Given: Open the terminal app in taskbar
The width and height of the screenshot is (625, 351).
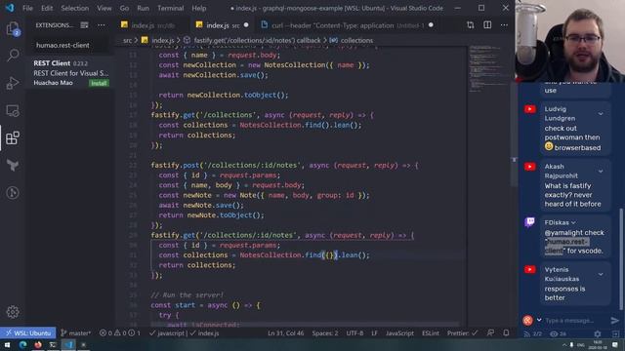Looking at the screenshot, I should point(53,344).
